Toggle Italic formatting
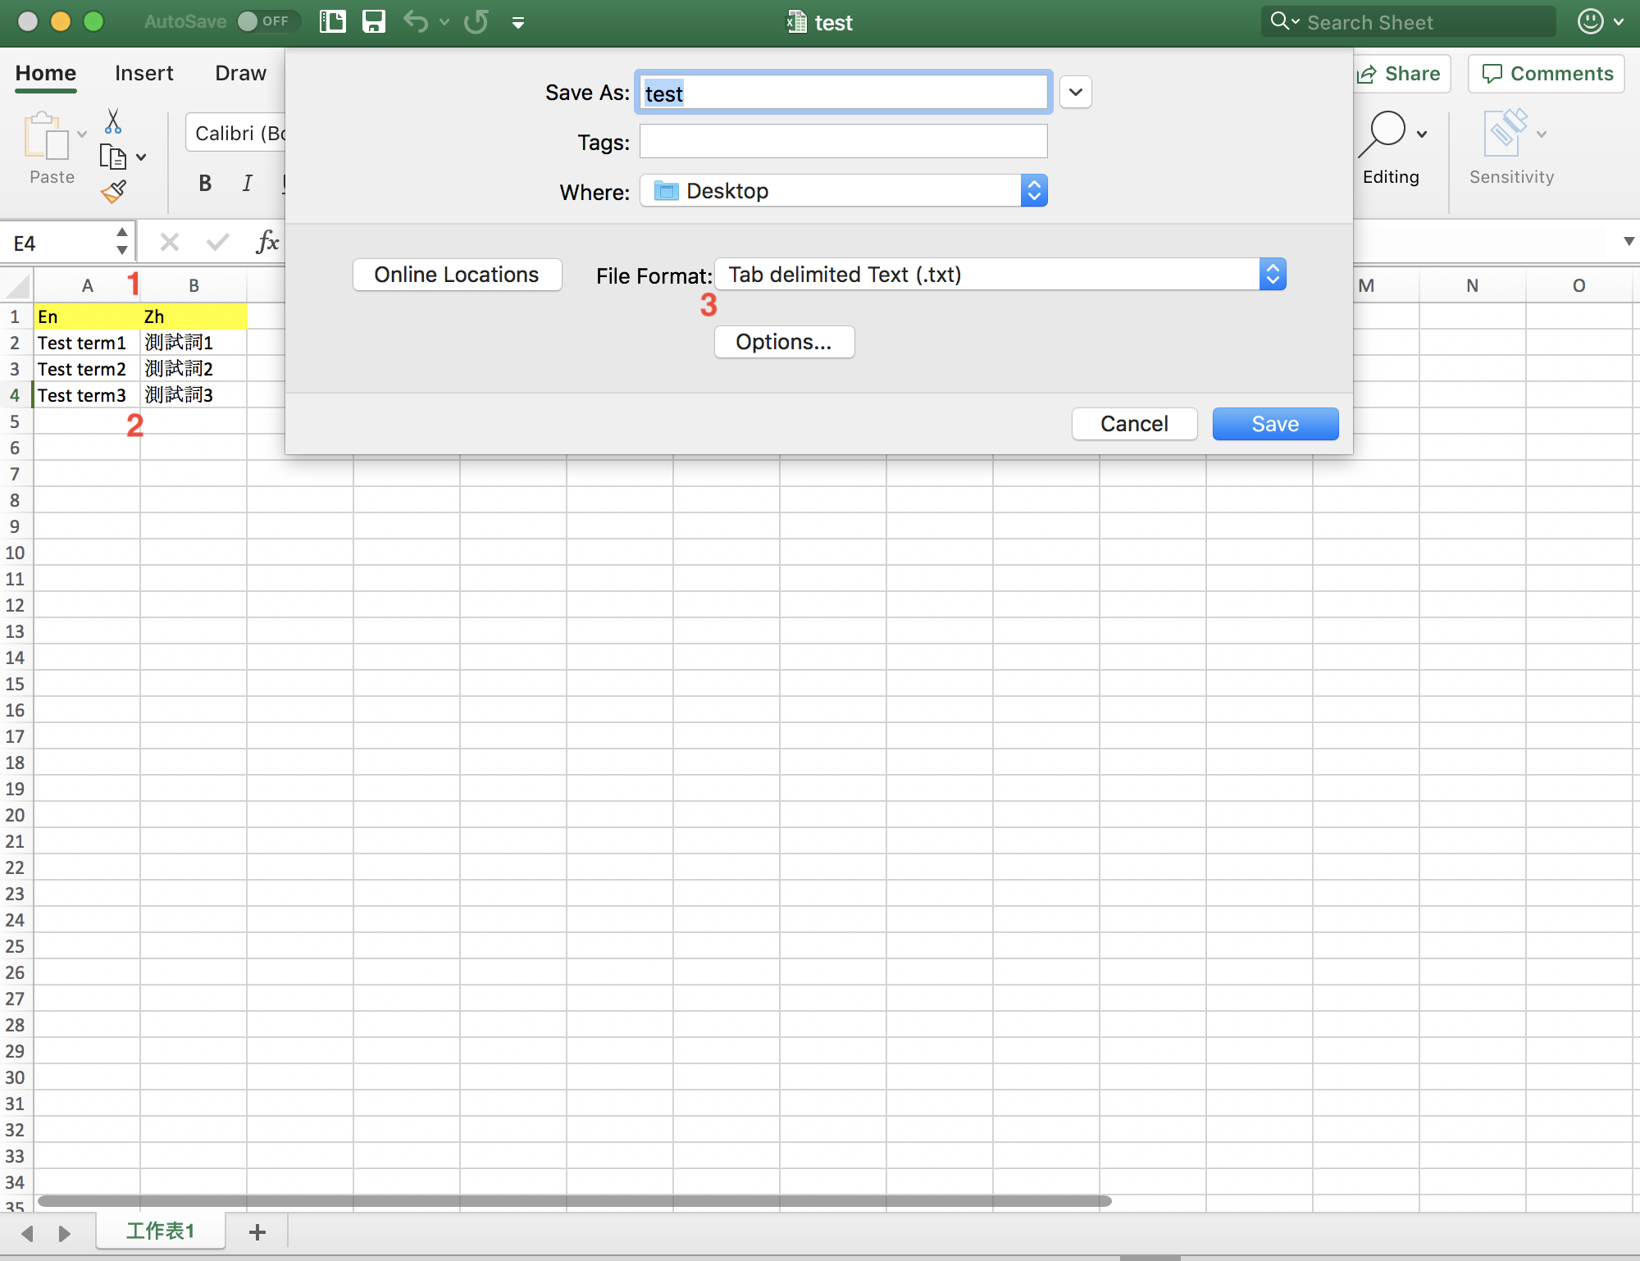 pos(247,183)
